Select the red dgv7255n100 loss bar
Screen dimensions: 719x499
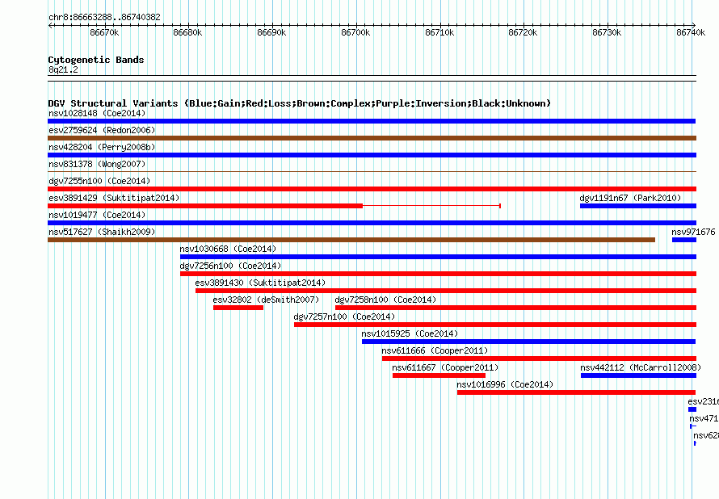[372, 189]
